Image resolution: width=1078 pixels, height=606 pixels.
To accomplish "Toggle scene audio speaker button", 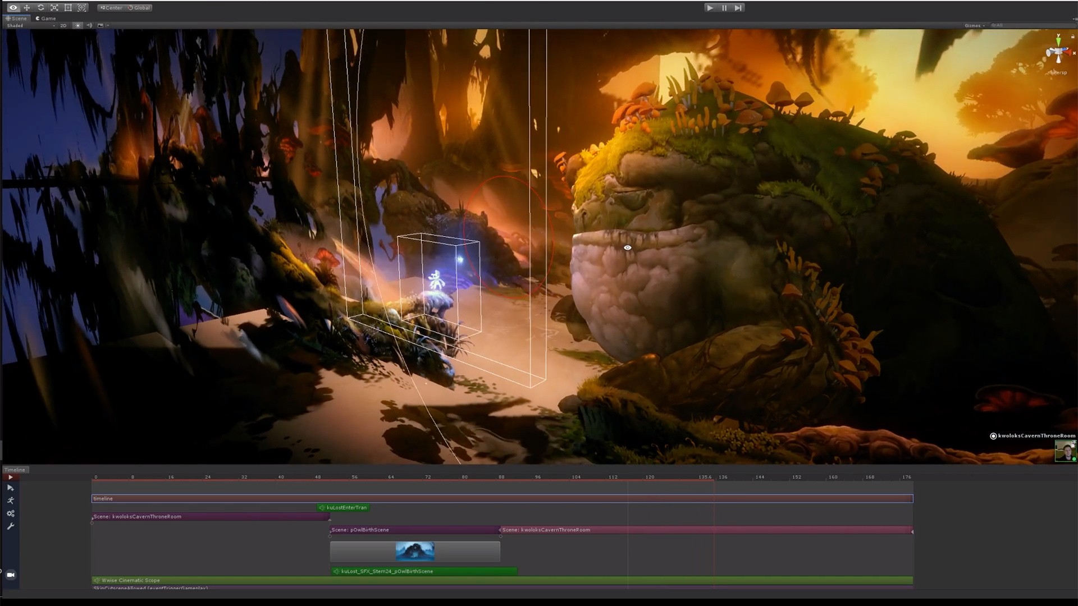I will point(89,25).
